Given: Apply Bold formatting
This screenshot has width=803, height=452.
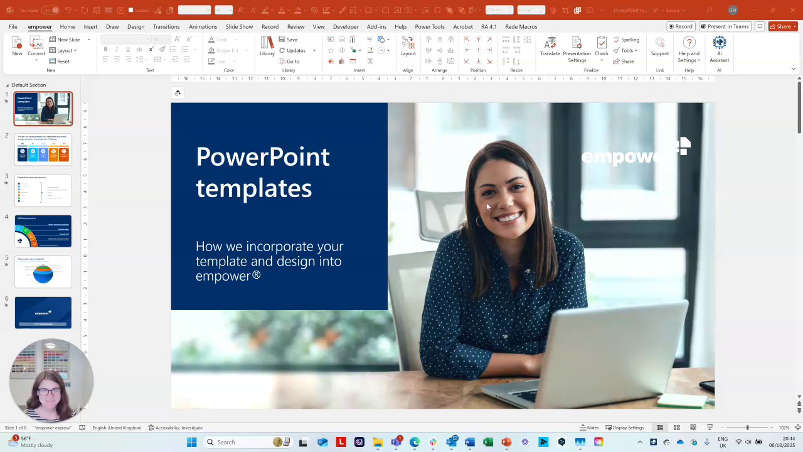Looking at the screenshot, I should click(x=105, y=50).
